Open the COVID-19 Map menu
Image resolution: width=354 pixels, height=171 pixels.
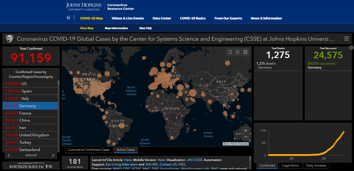(x=91, y=18)
